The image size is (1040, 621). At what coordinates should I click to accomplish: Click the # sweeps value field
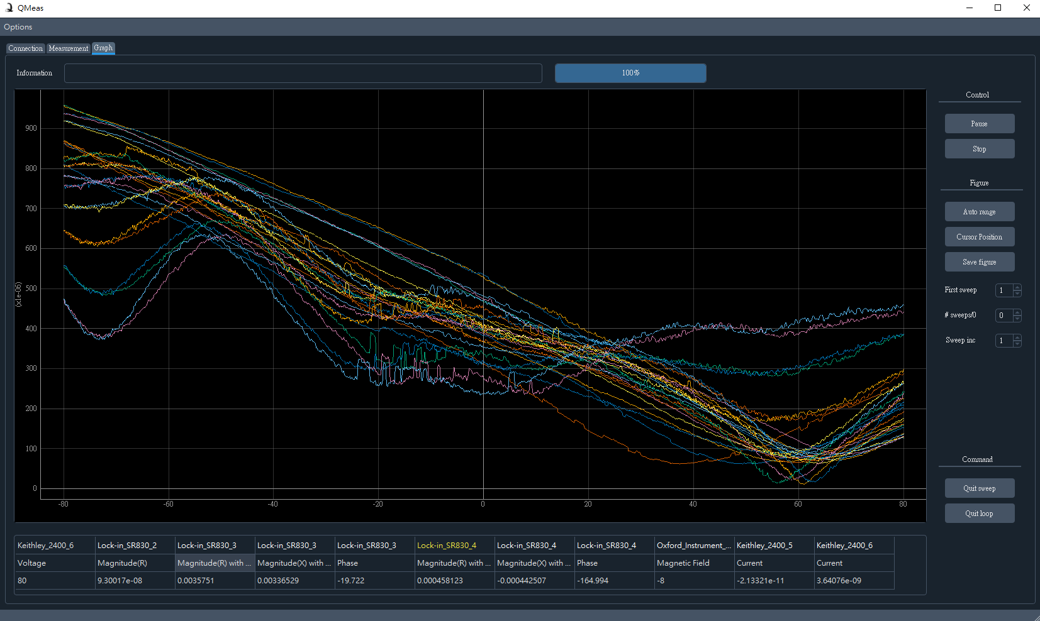[1004, 316]
